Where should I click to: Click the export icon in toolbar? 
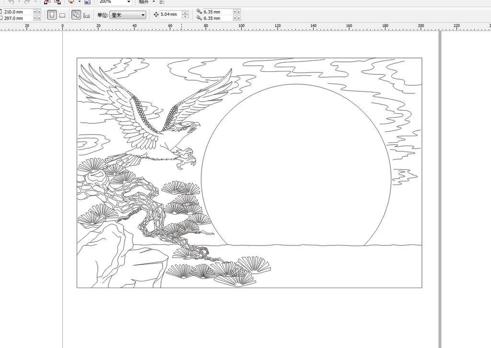[x=58, y=2]
